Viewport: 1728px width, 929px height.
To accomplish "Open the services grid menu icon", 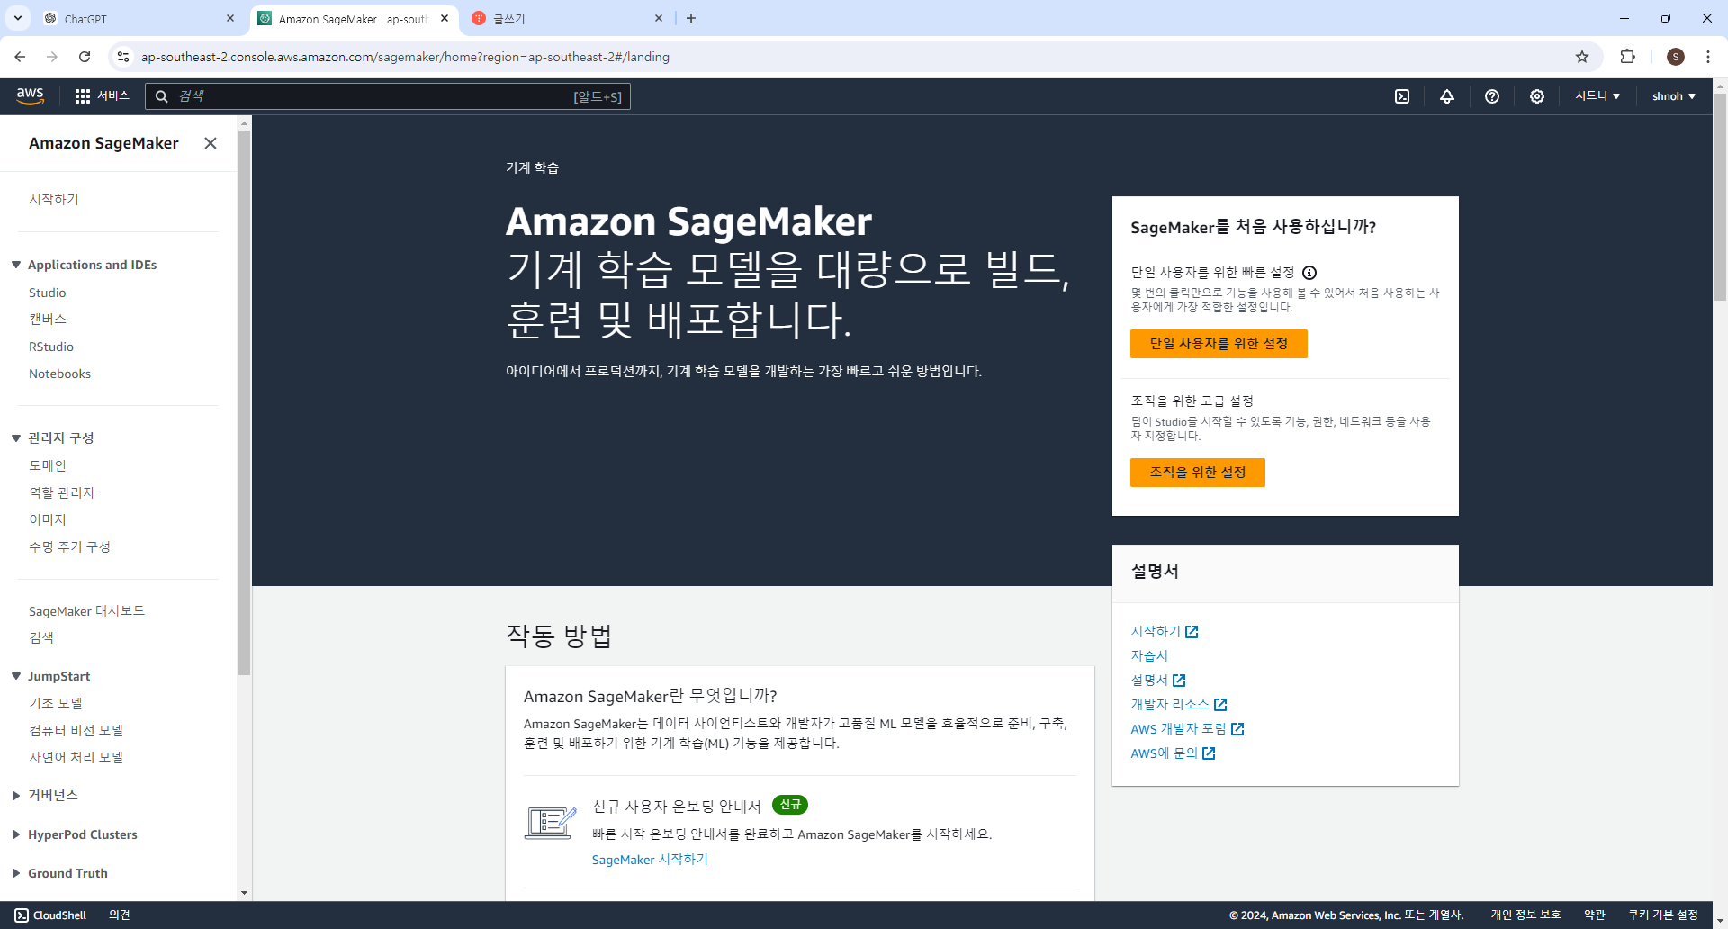I will point(83,96).
